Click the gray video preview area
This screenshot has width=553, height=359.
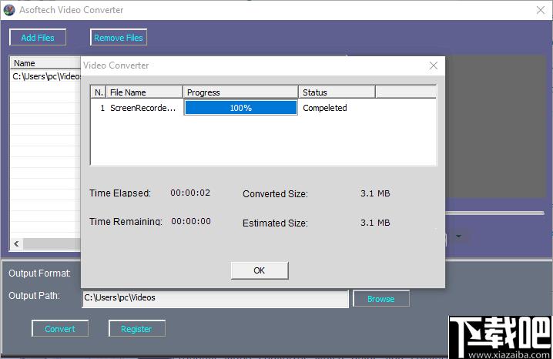click(495, 126)
